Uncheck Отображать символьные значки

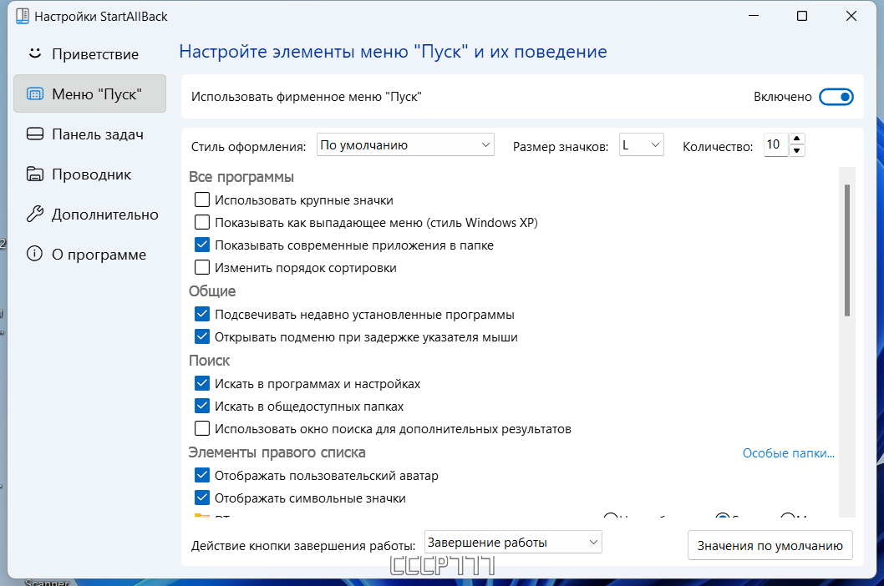point(202,498)
